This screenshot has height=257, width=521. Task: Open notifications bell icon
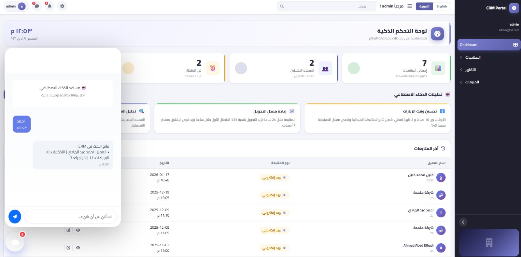tap(49, 6)
